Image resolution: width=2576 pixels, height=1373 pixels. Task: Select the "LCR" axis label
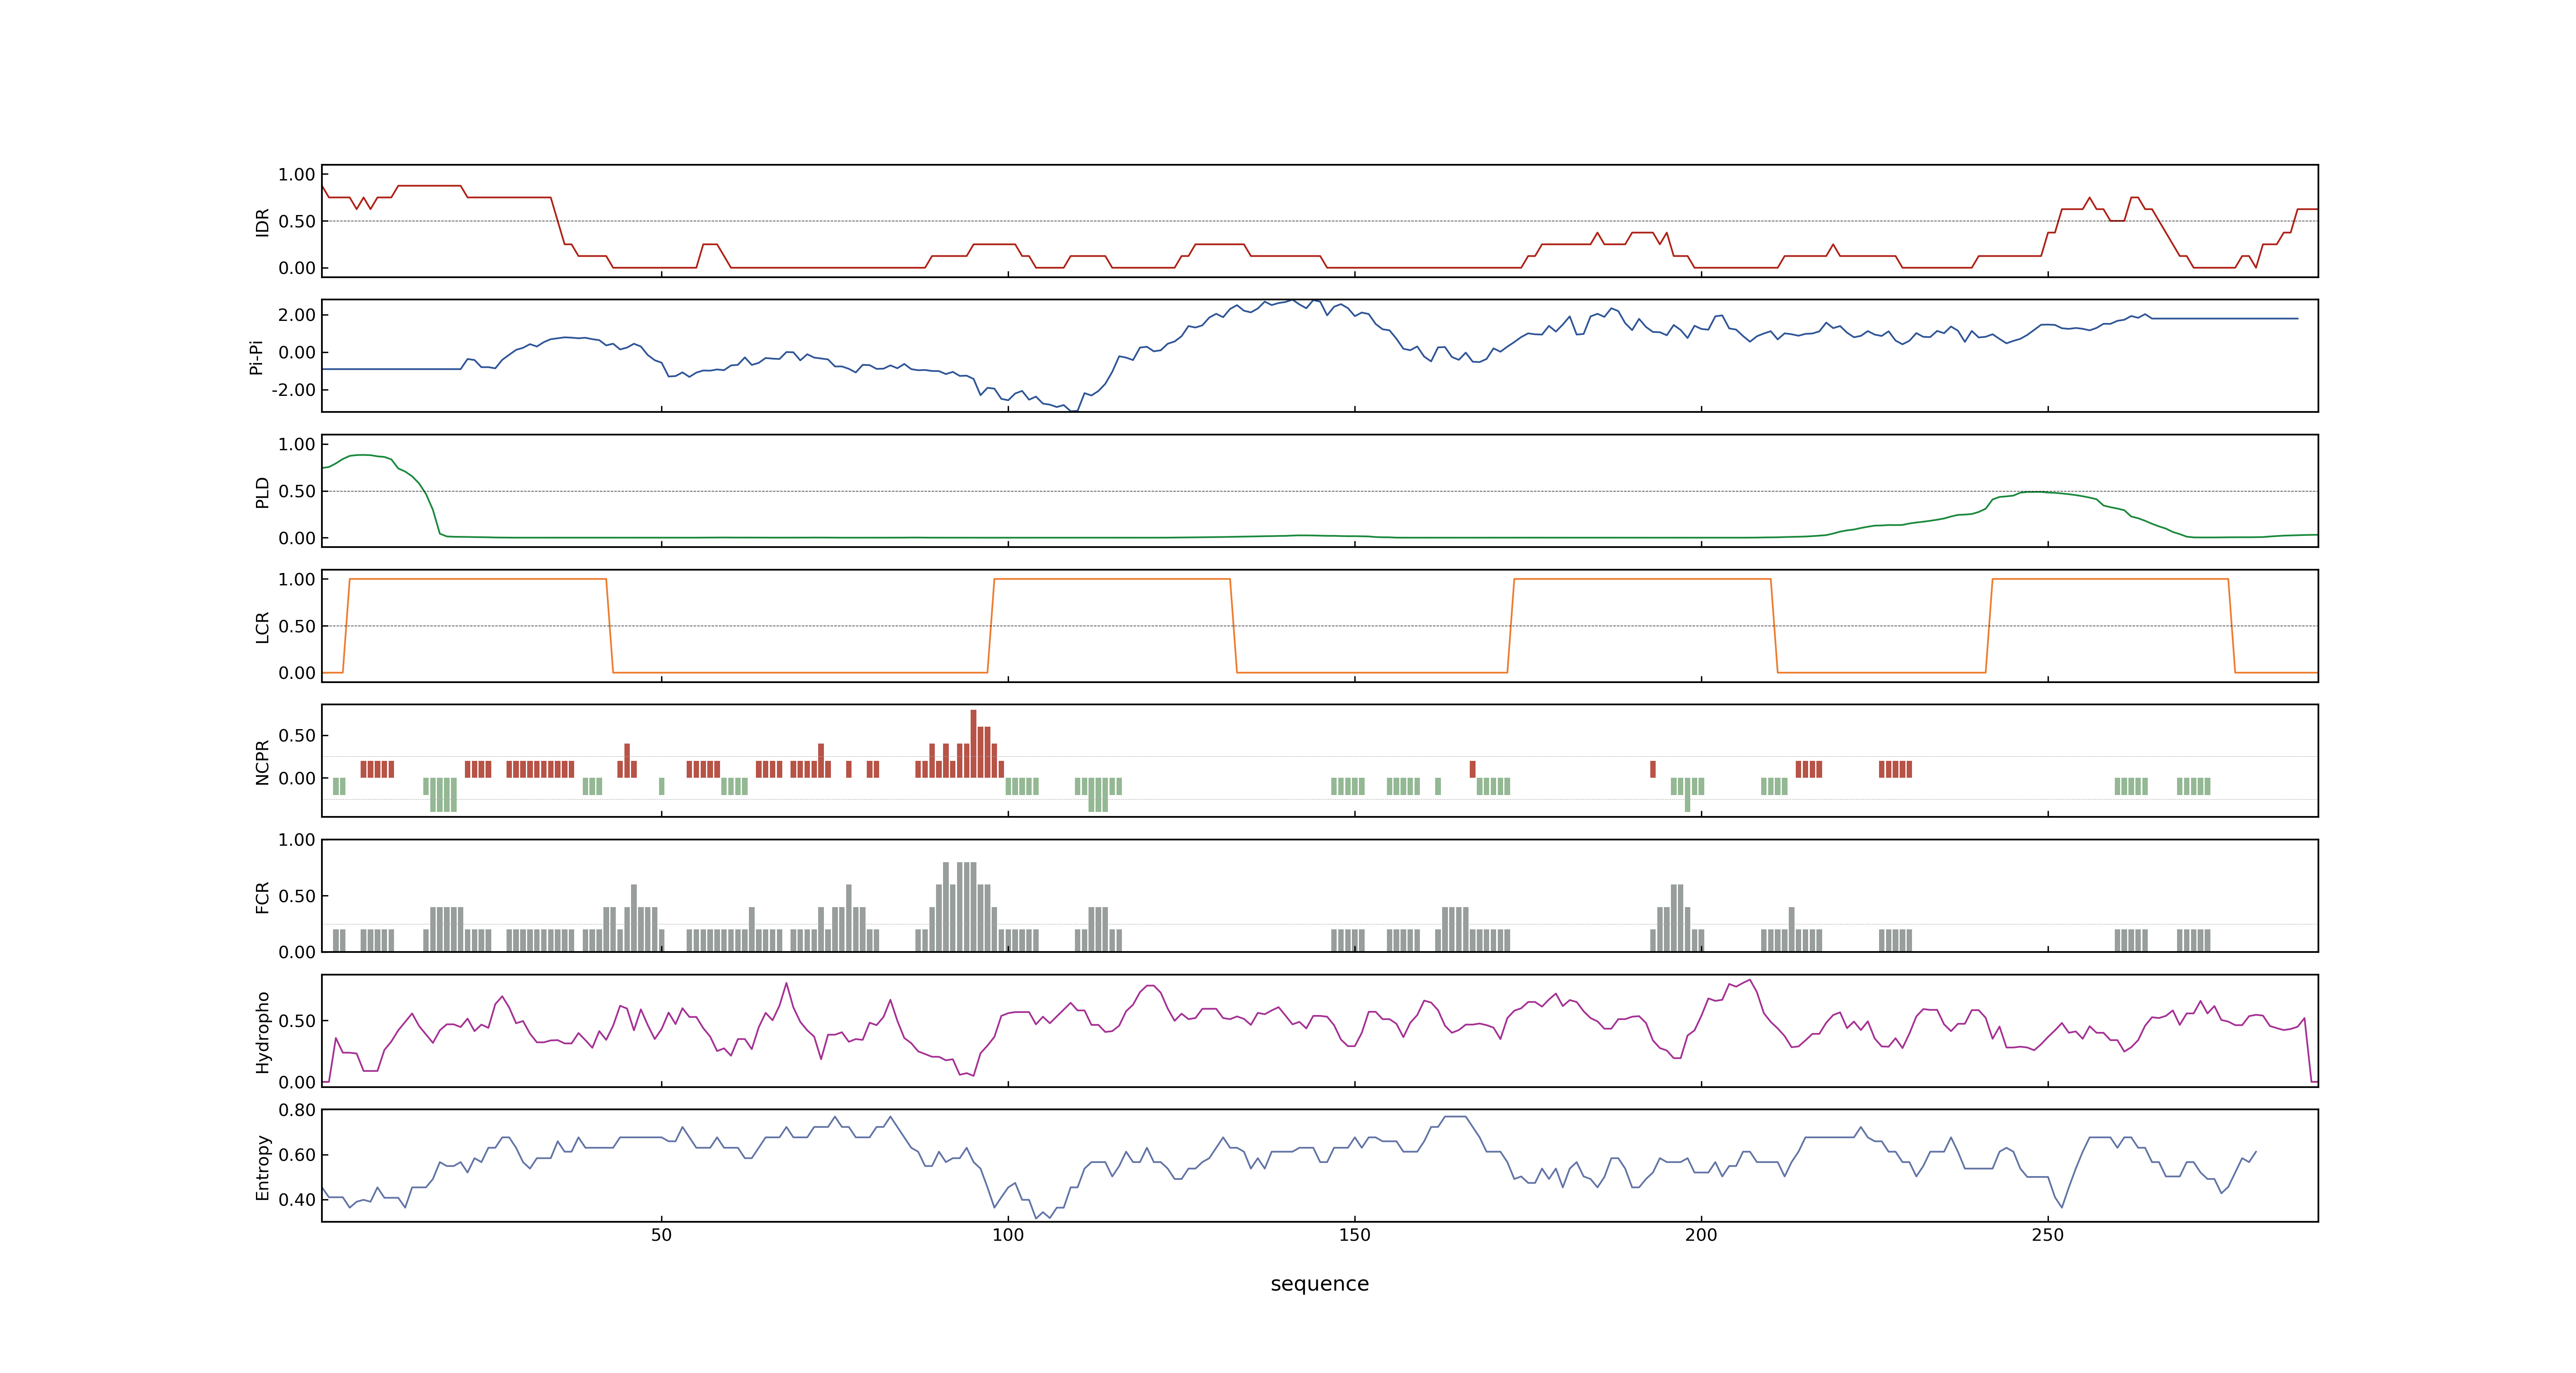(263, 627)
